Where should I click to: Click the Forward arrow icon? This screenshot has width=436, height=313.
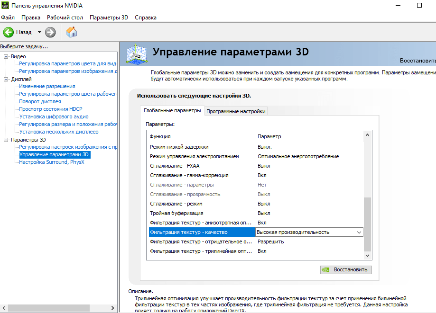click(50, 32)
